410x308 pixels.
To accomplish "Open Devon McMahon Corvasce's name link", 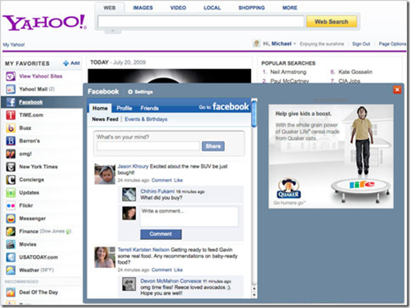I will [x=171, y=281].
